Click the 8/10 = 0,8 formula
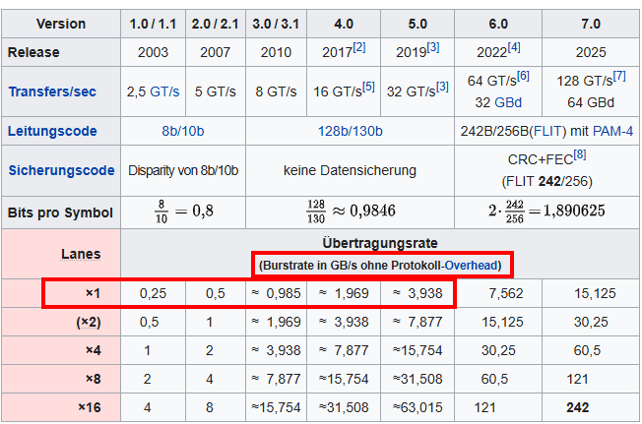This screenshot has width=642, height=424. 184,212
